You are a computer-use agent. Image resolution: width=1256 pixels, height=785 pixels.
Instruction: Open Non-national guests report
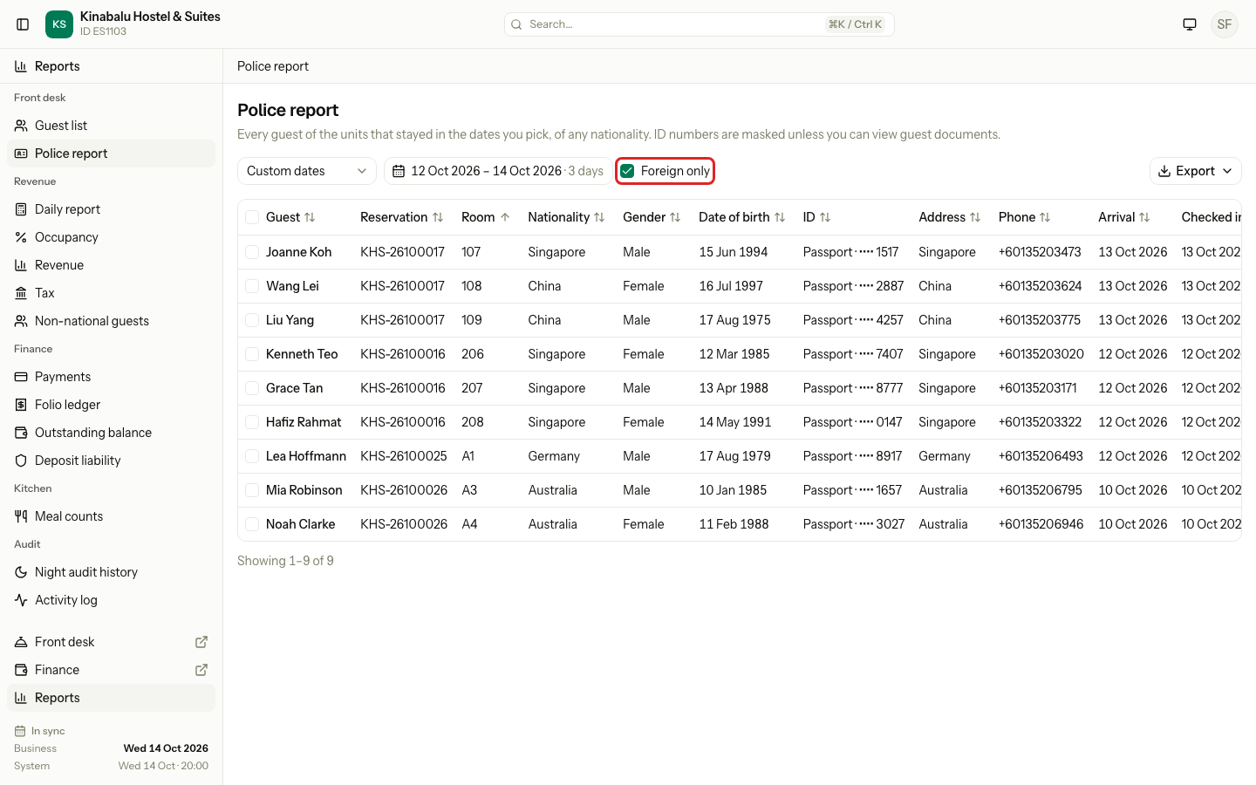tap(112, 321)
